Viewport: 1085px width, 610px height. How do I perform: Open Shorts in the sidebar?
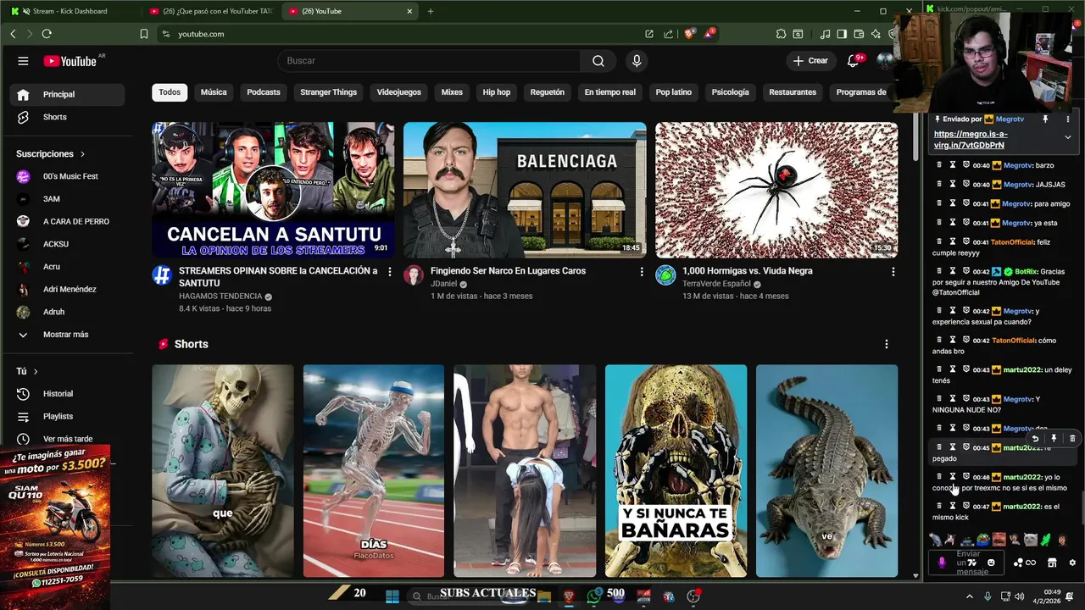point(68,117)
